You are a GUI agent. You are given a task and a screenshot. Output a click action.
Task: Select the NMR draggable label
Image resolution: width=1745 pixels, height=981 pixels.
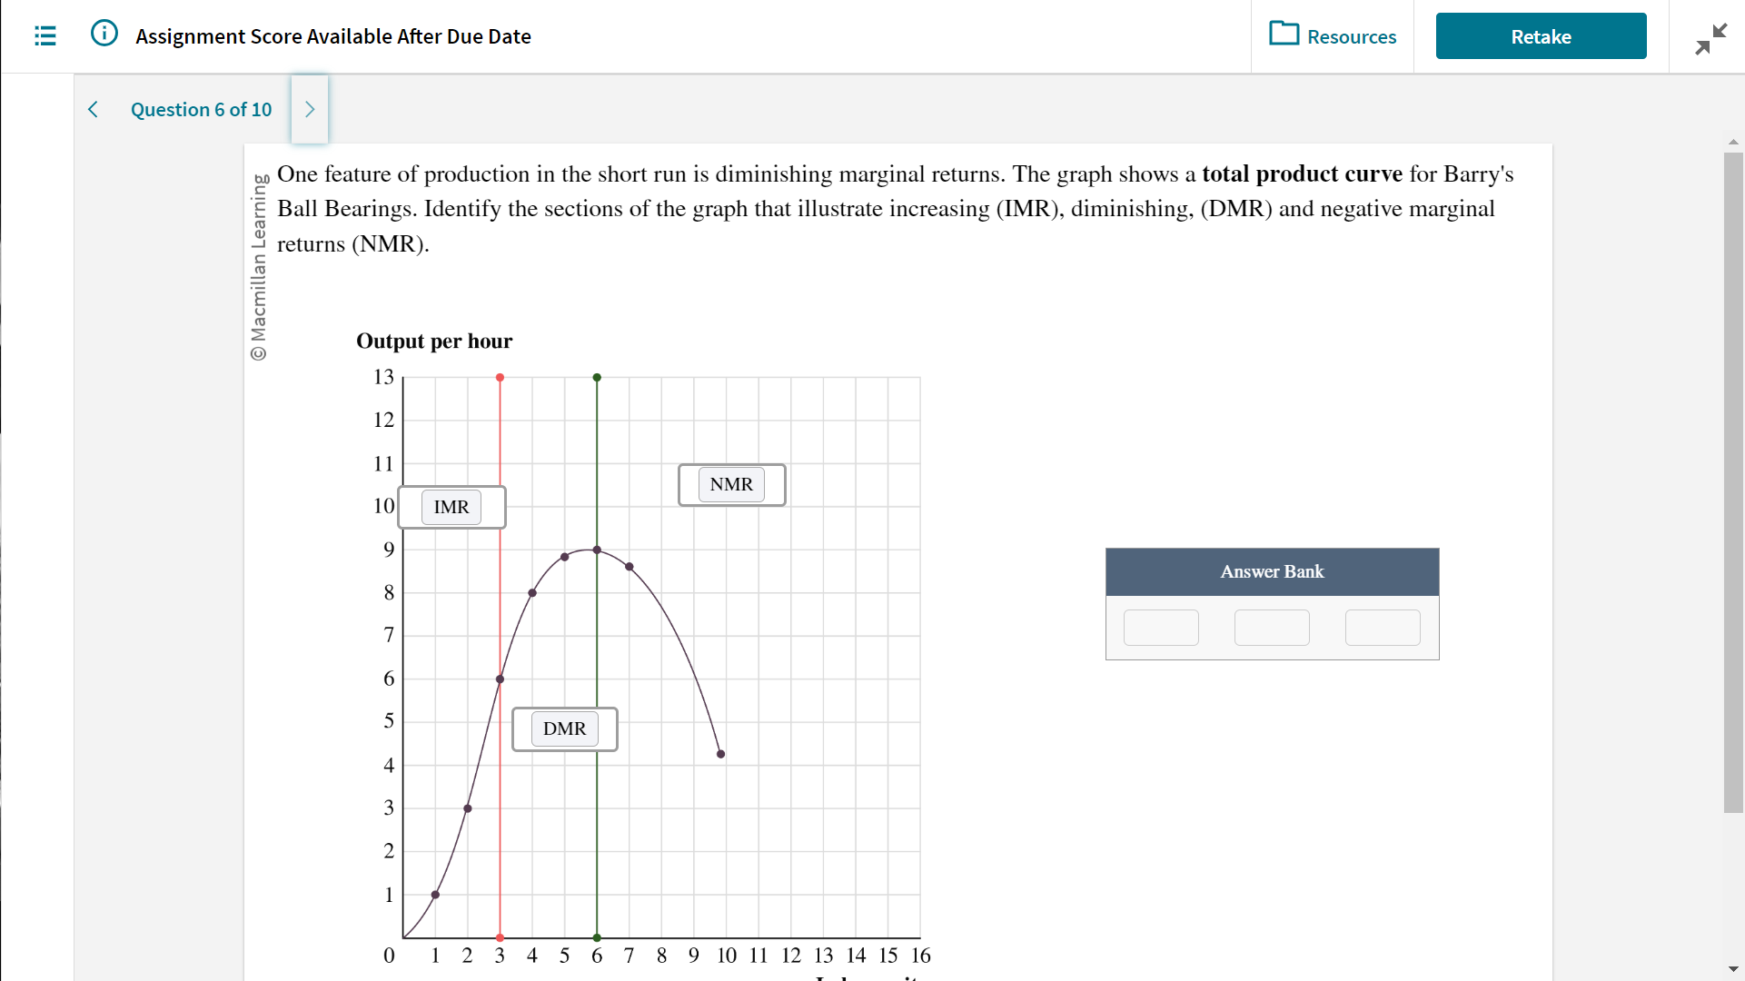731,484
